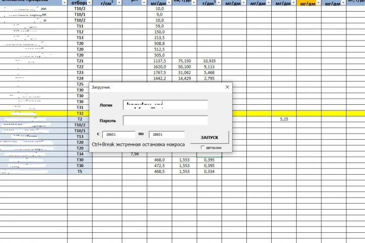Open the filter arrow above the 75,150 value column
Image resolution: width=365 pixels, height=243 pixels.
coord(194,3)
